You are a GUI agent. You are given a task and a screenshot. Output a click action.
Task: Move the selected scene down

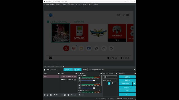click(57, 95)
